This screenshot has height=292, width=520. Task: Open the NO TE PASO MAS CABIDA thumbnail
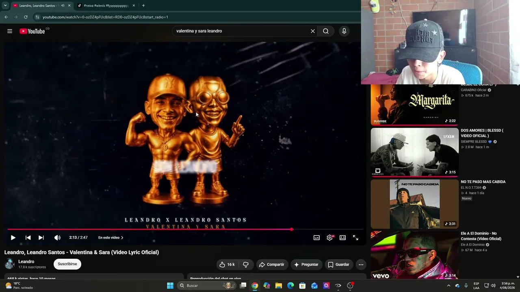(414, 204)
